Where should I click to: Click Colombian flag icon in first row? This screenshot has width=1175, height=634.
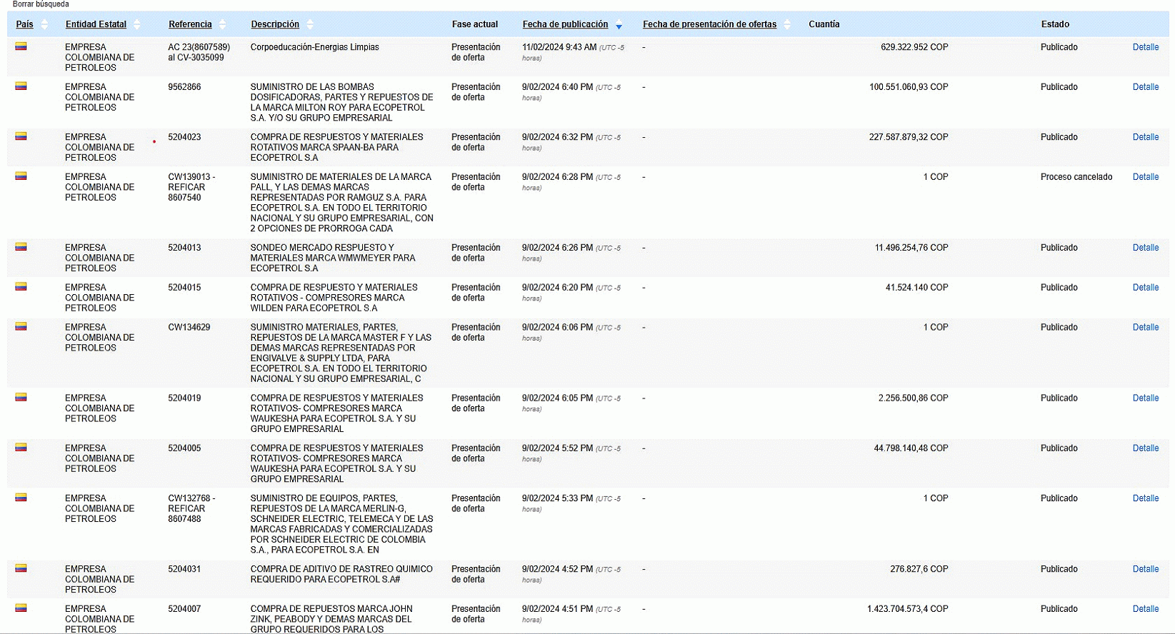(21, 46)
